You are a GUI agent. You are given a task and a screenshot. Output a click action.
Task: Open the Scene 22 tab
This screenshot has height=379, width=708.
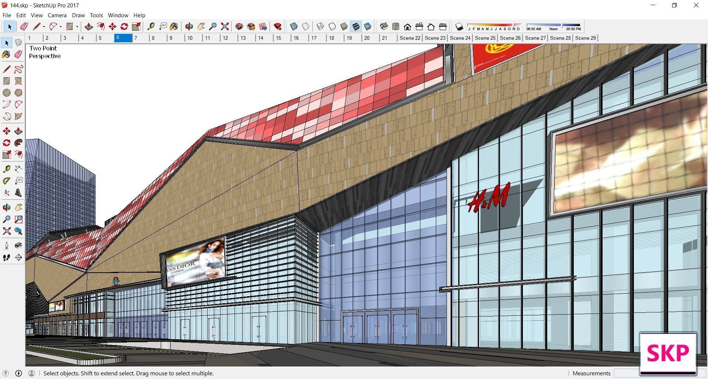pyautogui.click(x=410, y=38)
